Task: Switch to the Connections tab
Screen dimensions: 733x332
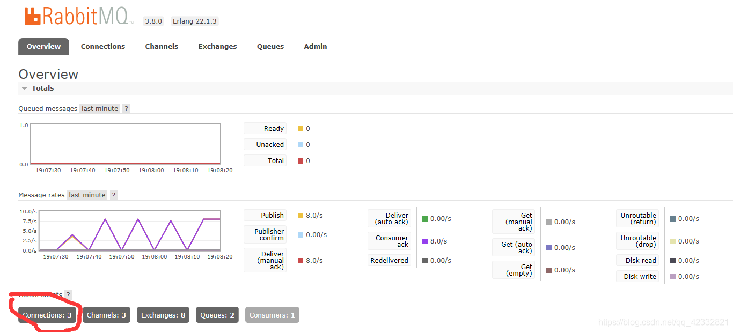Action: pos(103,46)
